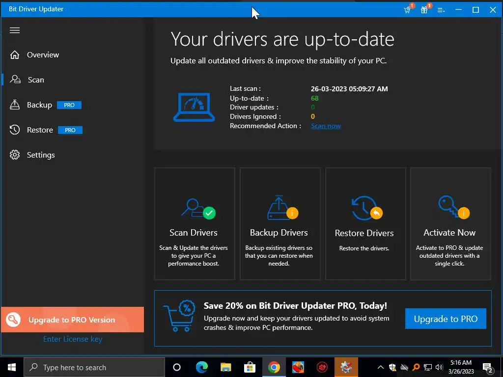Screen dimensions: 503x377
Task: Open the title bar menu lines icon
Action: tap(441, 10)
